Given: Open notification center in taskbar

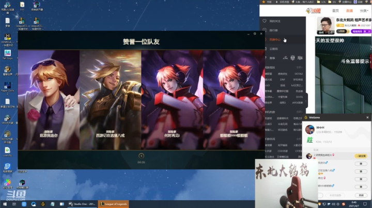Looking at the screenshot, I should pyautogui.click(x=365, y=204).
